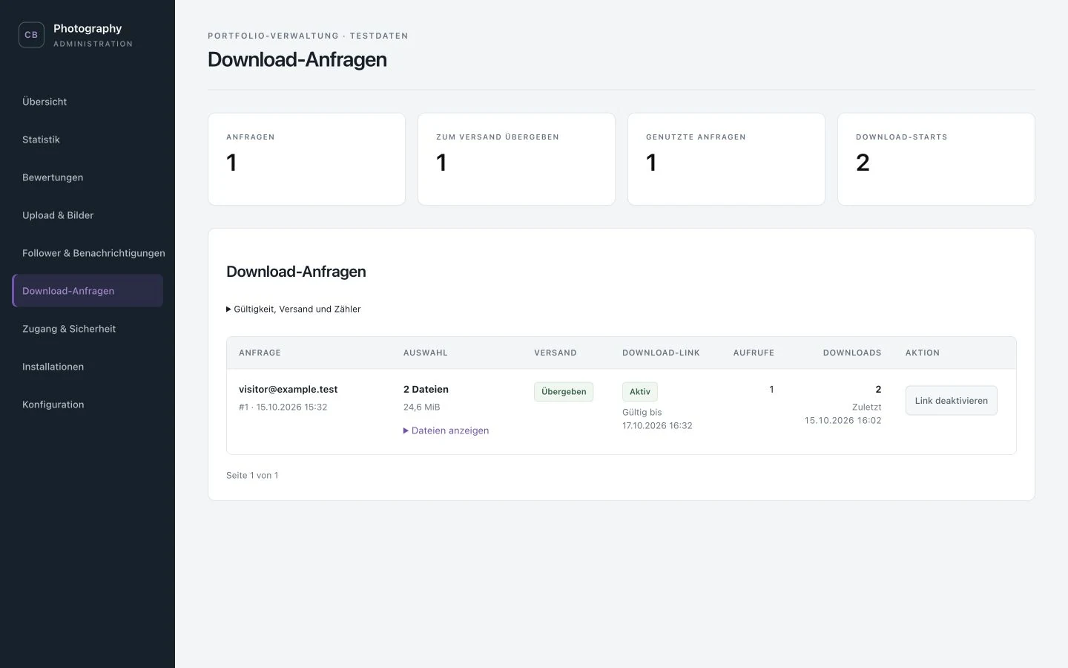This screenshot has height=668, width=1068.
Task: Click the Aktiv link status badge
Action: point(639,392)
